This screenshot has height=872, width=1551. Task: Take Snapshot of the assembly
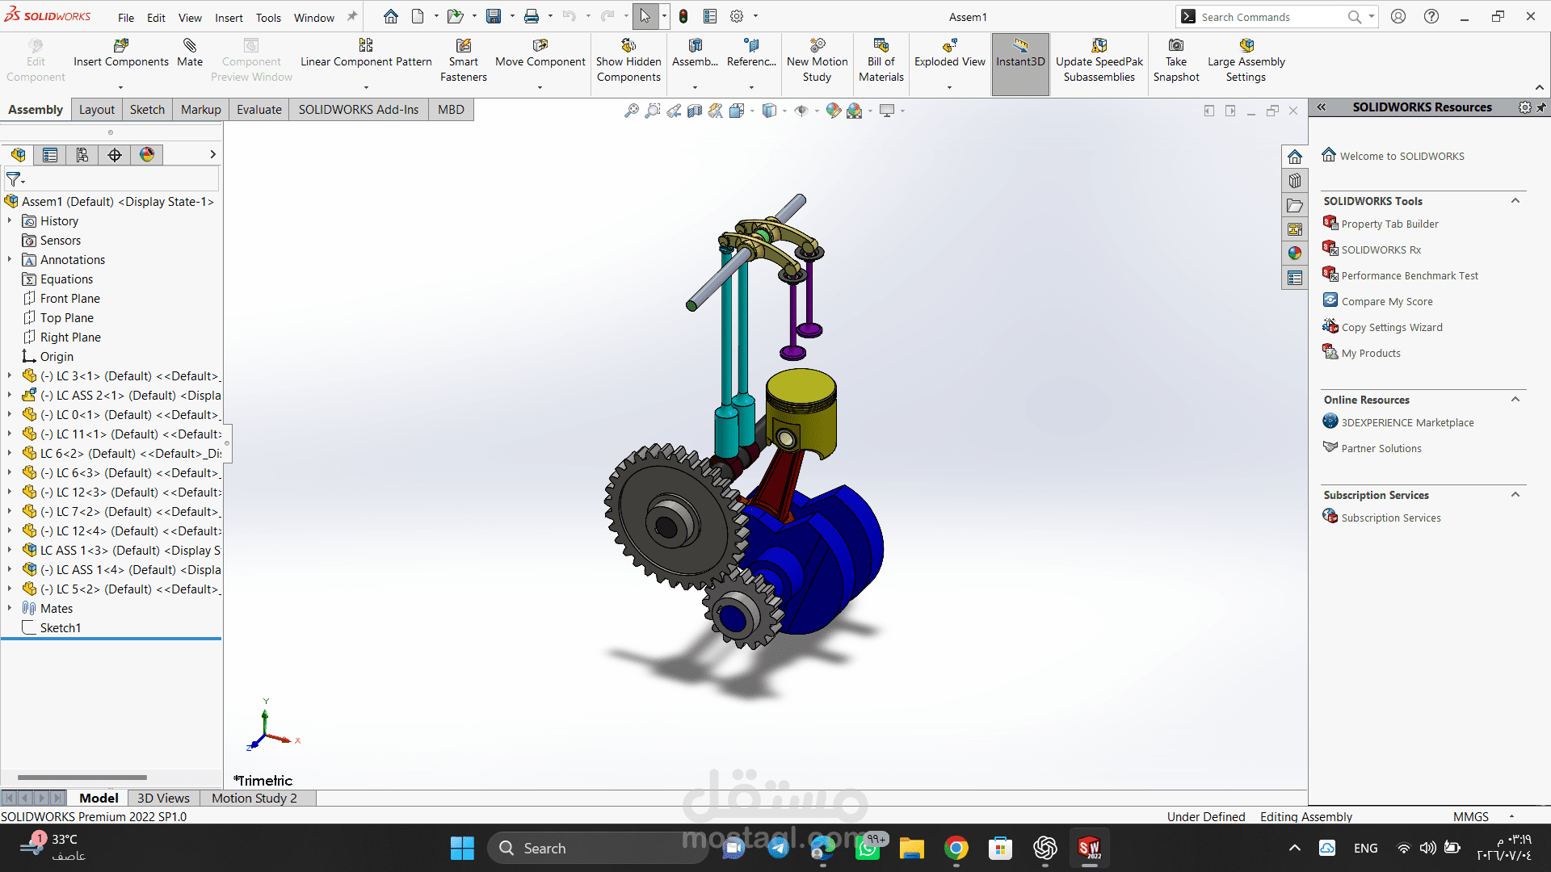point(1176,60)
